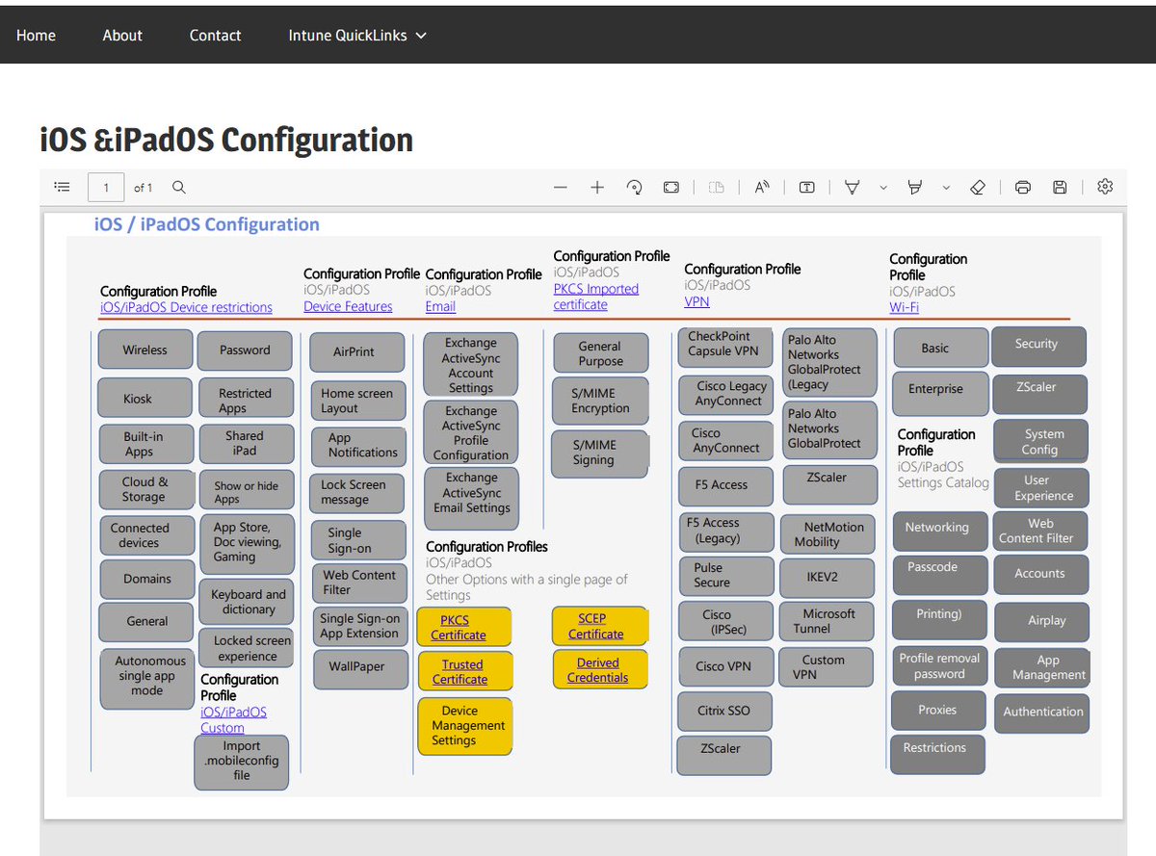This screenshot has height=856, width=1156.
Task: Open iOS/iPadOS Device restrictions link
Action: pos(186,307)
